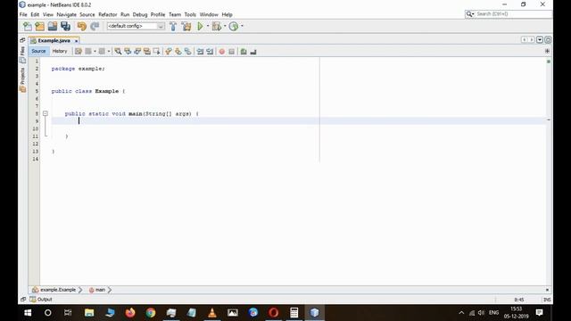571x321 pixels.
Task: Click the Save All toolbar icon
Action: (x=65, y=26)
